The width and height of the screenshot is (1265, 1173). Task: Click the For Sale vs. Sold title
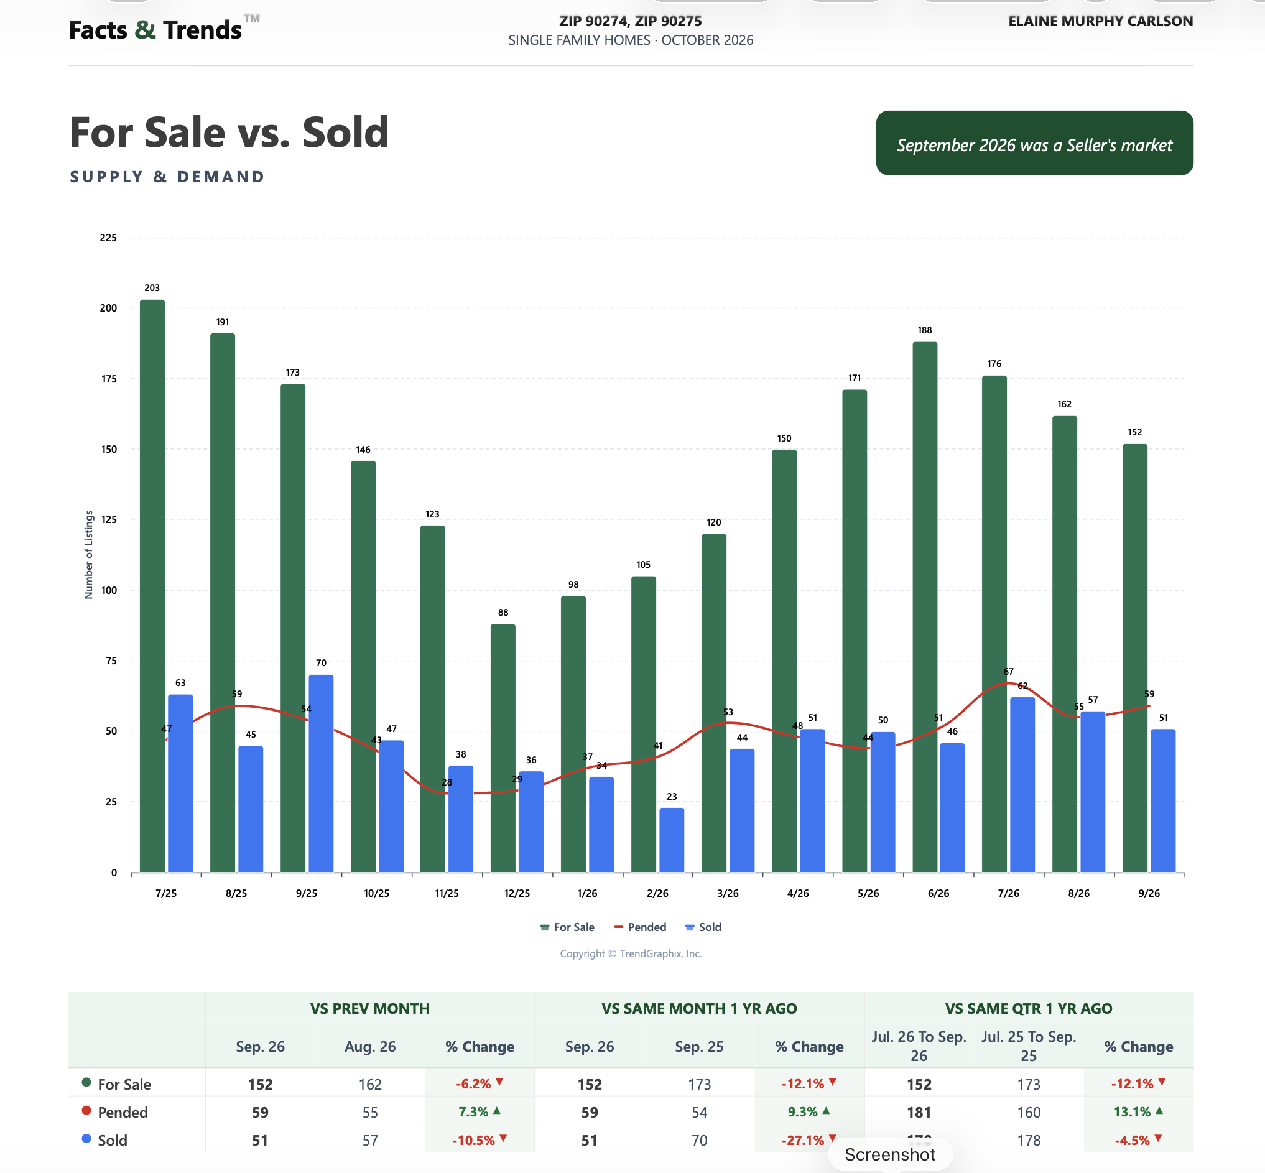click(x=228, y=132)
